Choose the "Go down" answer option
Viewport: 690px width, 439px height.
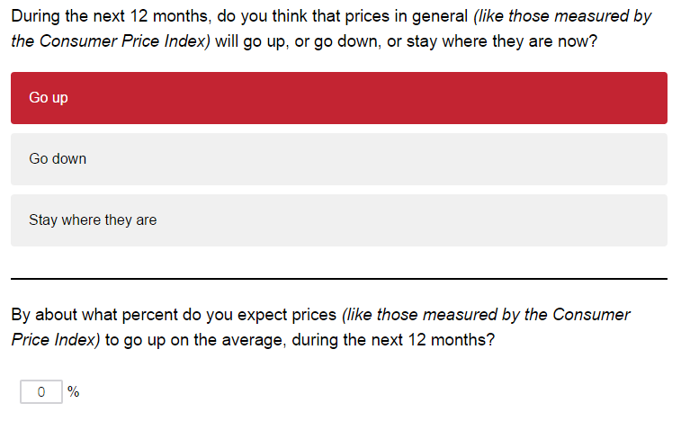point(339,159)
